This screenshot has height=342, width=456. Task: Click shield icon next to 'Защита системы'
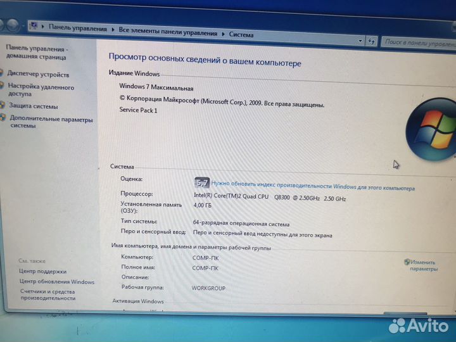click(3, 105)
